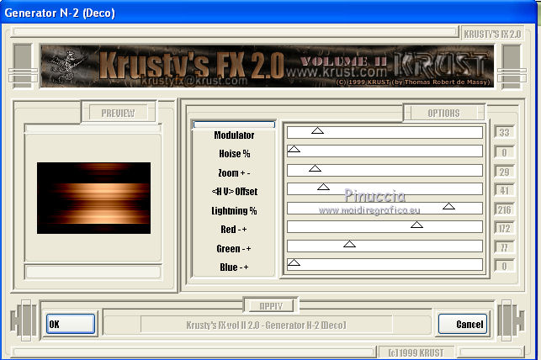This screenshot has width=541, height=360.
Task: Click the Lightning % label
Action: point(234,210)
